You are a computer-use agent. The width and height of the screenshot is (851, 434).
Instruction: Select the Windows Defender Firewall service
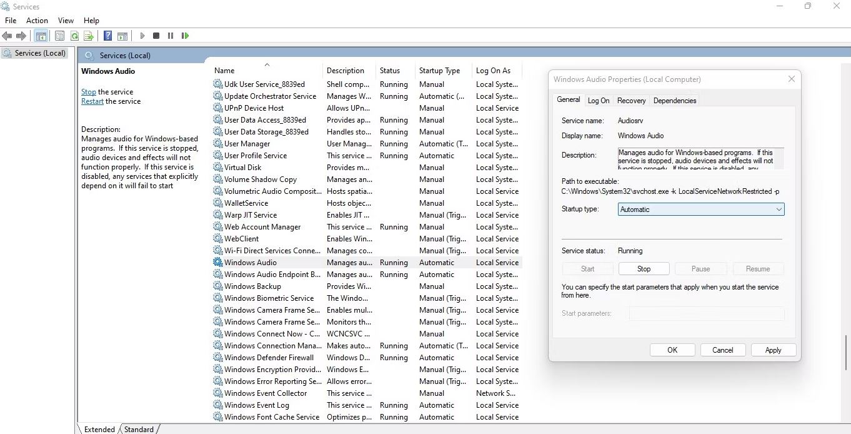pyautogui.click(x=367, y=358)
